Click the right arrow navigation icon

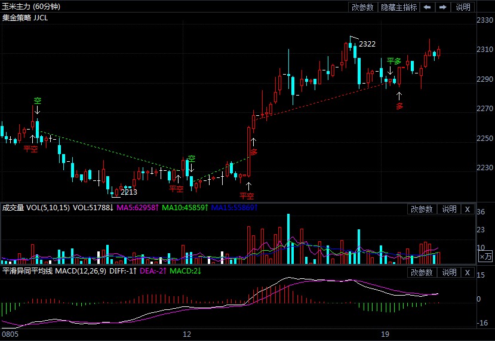click(443, 7)
